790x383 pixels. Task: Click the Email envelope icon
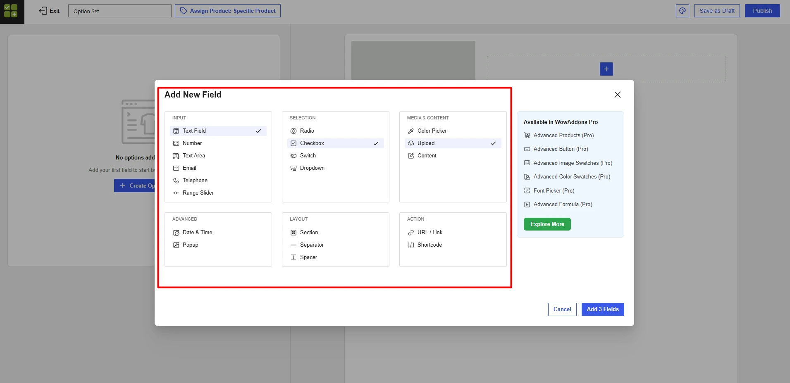tap(176, 168)
